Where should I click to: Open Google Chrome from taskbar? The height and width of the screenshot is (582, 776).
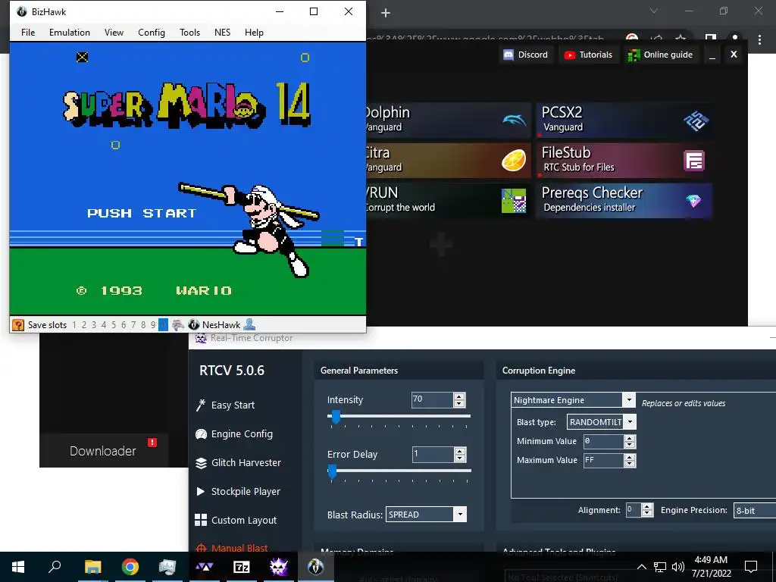pyautogui.click(x=130, y=567)
